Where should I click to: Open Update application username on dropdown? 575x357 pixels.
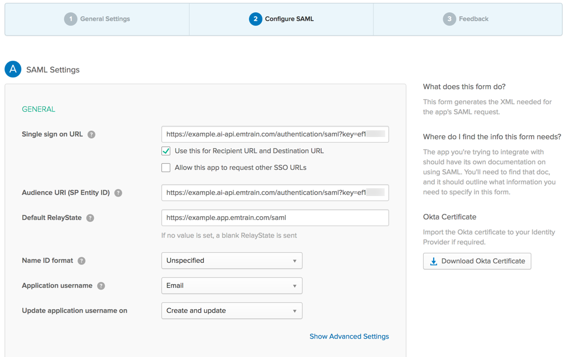point(232,311)
